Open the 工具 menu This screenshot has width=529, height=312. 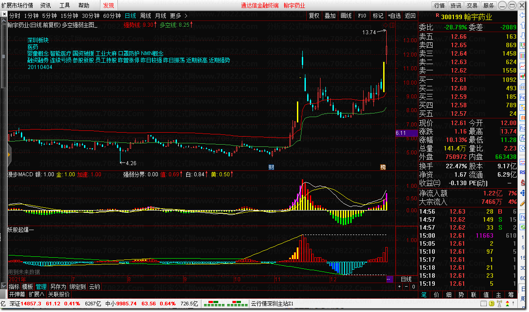pyautogui.click(x=64, y=5)
